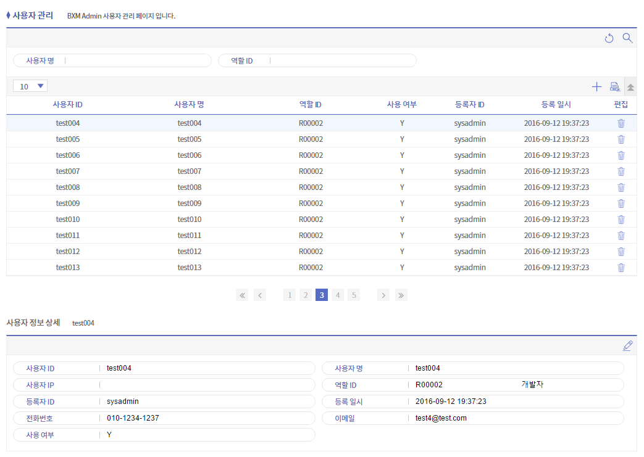
Task: Add a new user with plus icon
Action: coord(596,86)
